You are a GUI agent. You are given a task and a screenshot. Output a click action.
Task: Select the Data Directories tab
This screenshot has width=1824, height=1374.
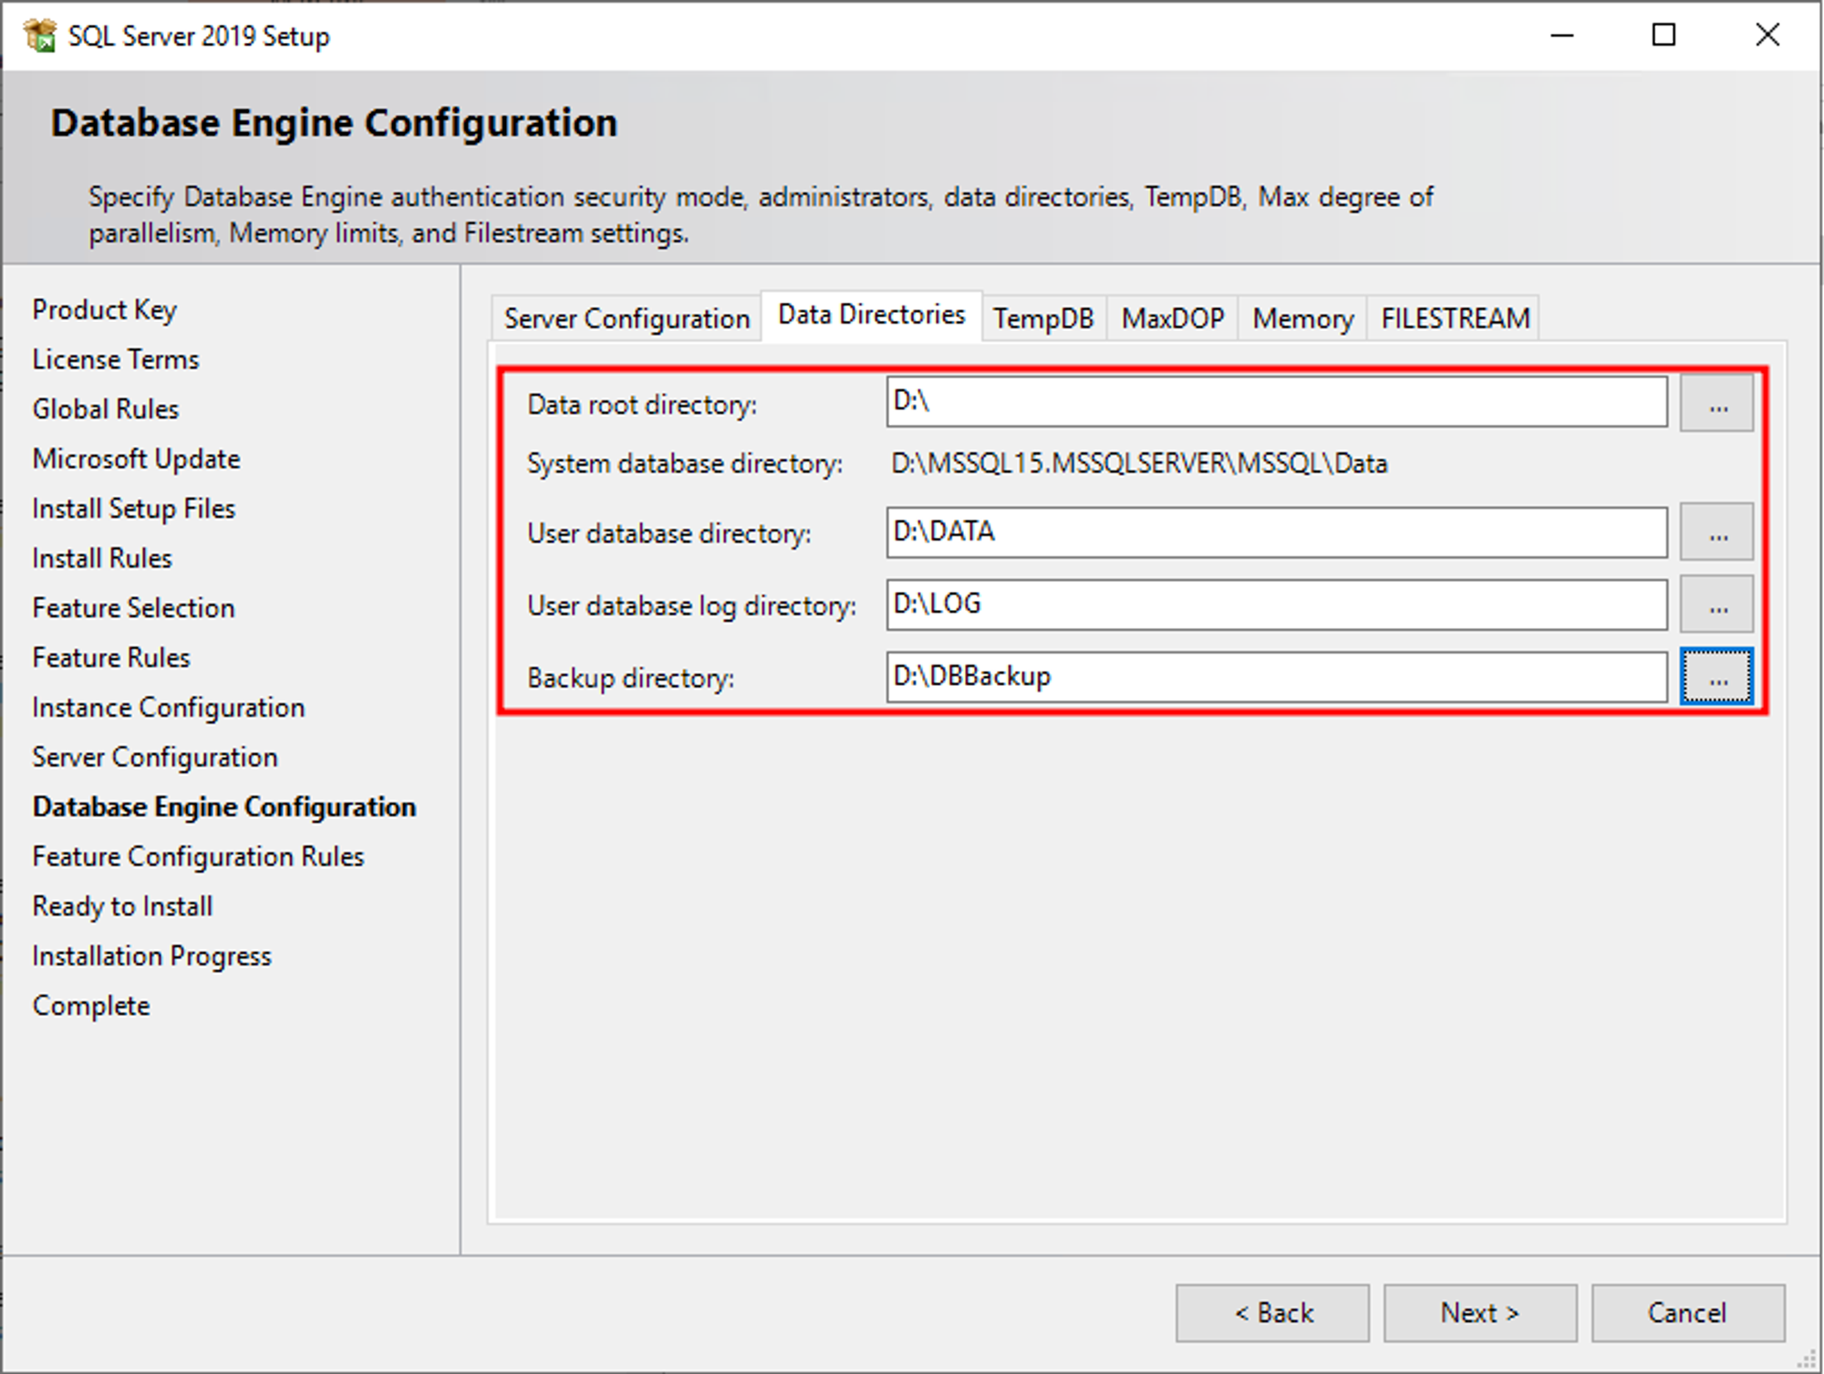[869, 314]
